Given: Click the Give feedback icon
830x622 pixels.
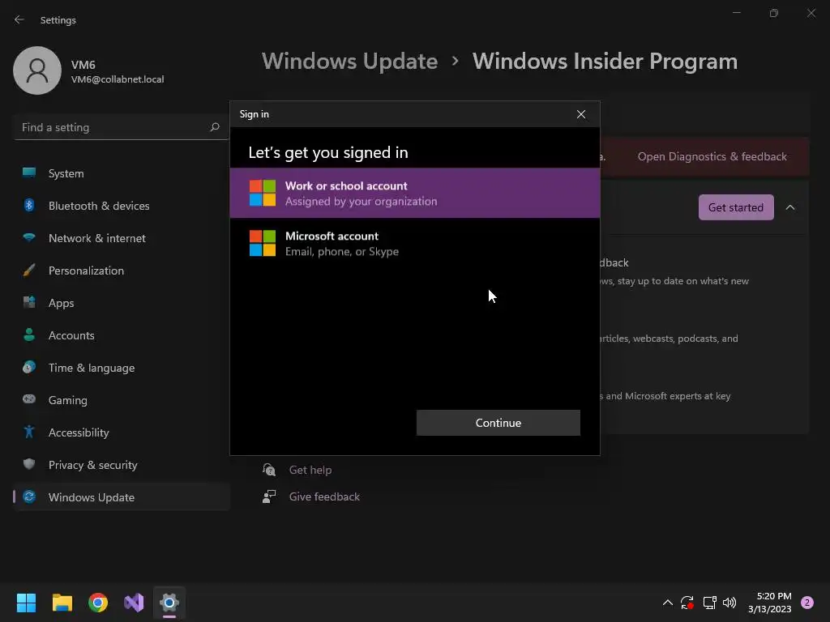Looking at the screenshot, I should pos(269,496).
